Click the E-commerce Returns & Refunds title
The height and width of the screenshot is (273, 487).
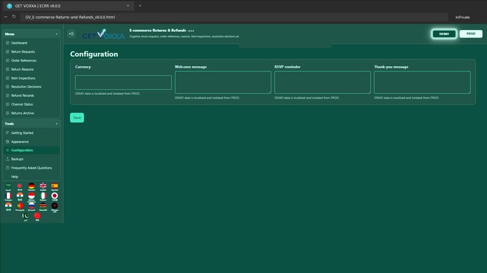[158, 31]
